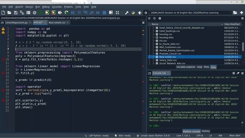Go to next folder in the Files pane

pos(154,18)
